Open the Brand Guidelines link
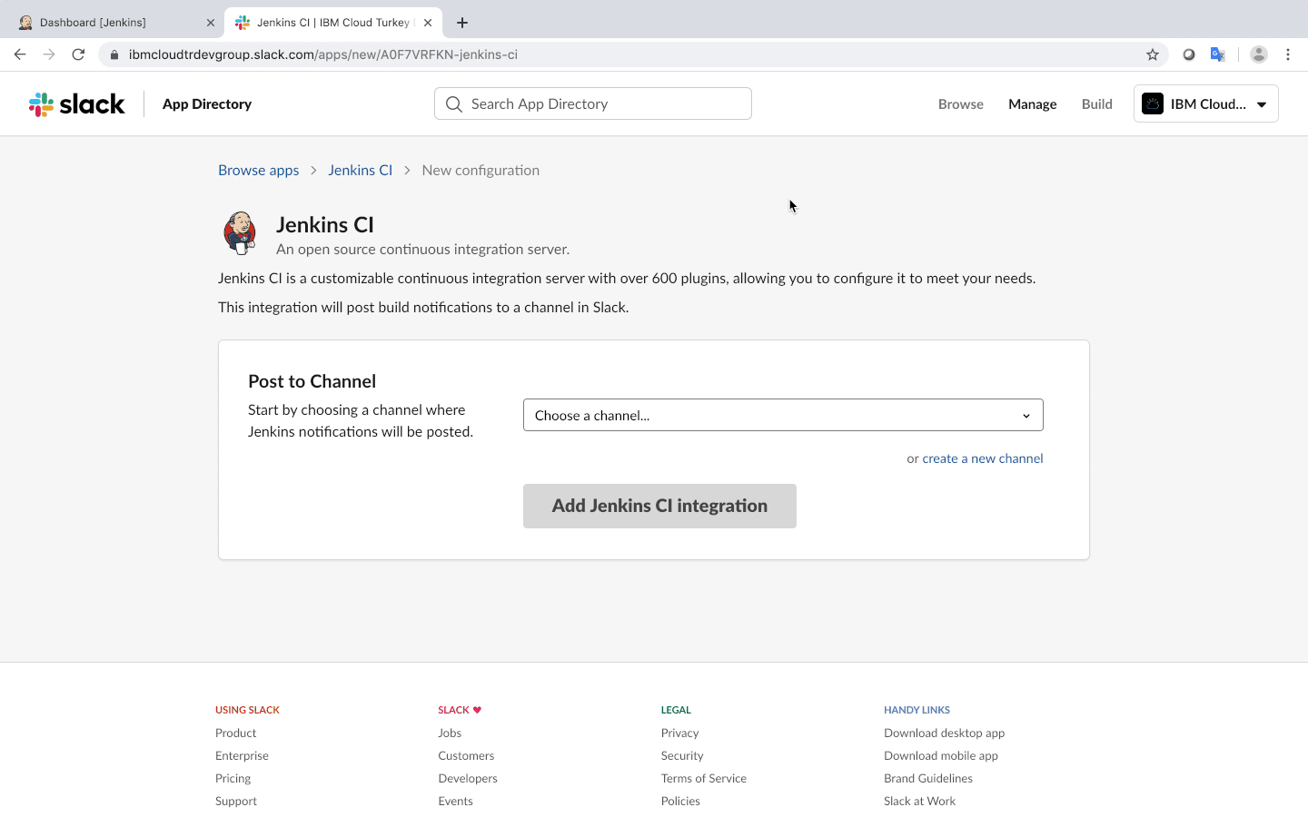Image resolution: width=1308 pixels, height=817 pixels. (x=928, y=778)
